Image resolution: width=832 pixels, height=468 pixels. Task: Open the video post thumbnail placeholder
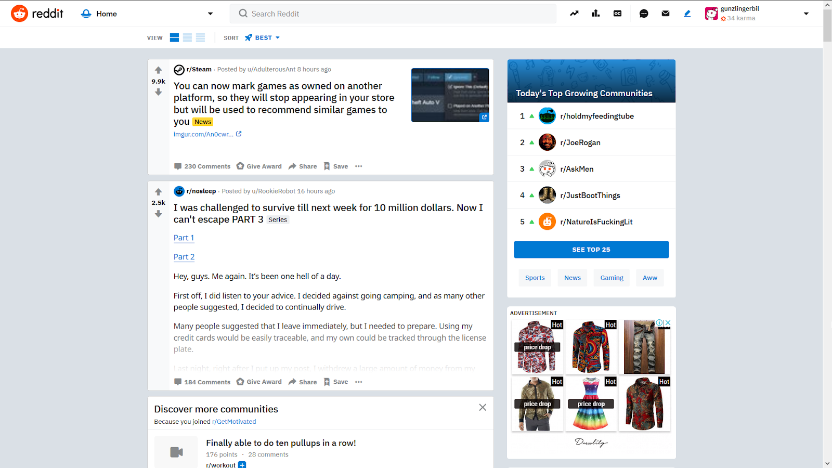(176, 452)
